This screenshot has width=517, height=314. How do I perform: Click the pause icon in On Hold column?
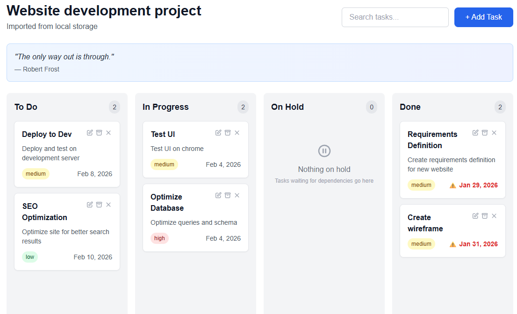pyautogui.click(x=324, y=151)
